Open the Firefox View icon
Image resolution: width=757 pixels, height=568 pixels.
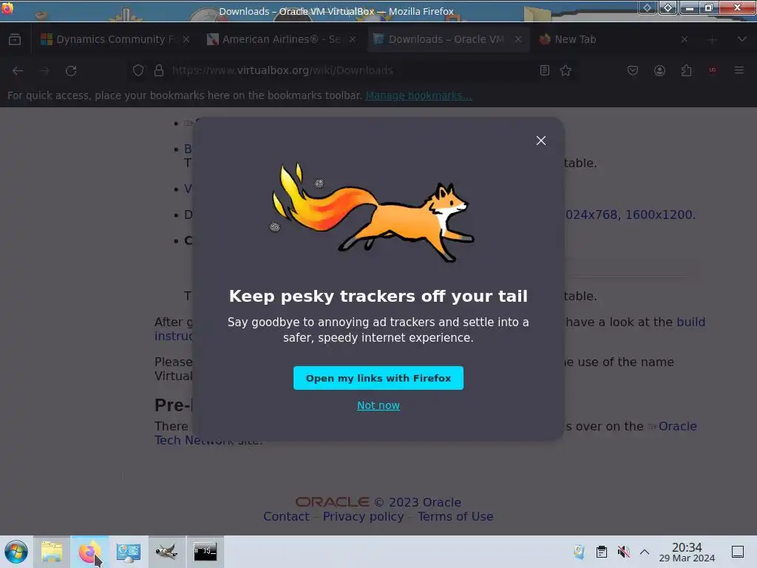pyautogui.click(x=15, y=39)
